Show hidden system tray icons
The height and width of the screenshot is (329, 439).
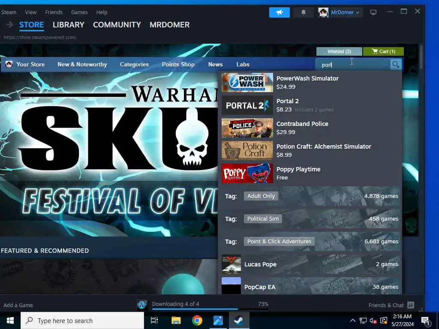coord(353,320)
